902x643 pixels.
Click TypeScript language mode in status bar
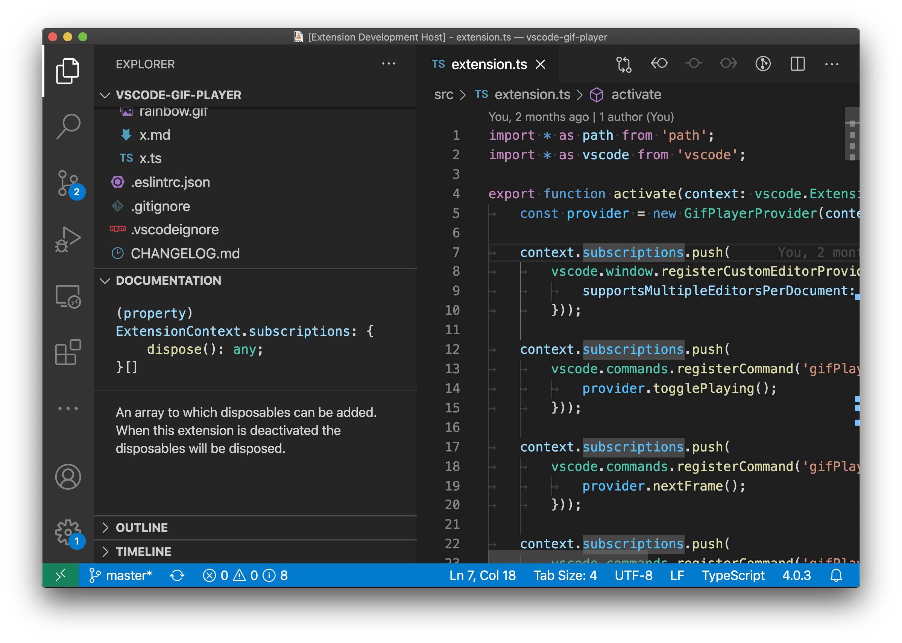coord(733,575)
